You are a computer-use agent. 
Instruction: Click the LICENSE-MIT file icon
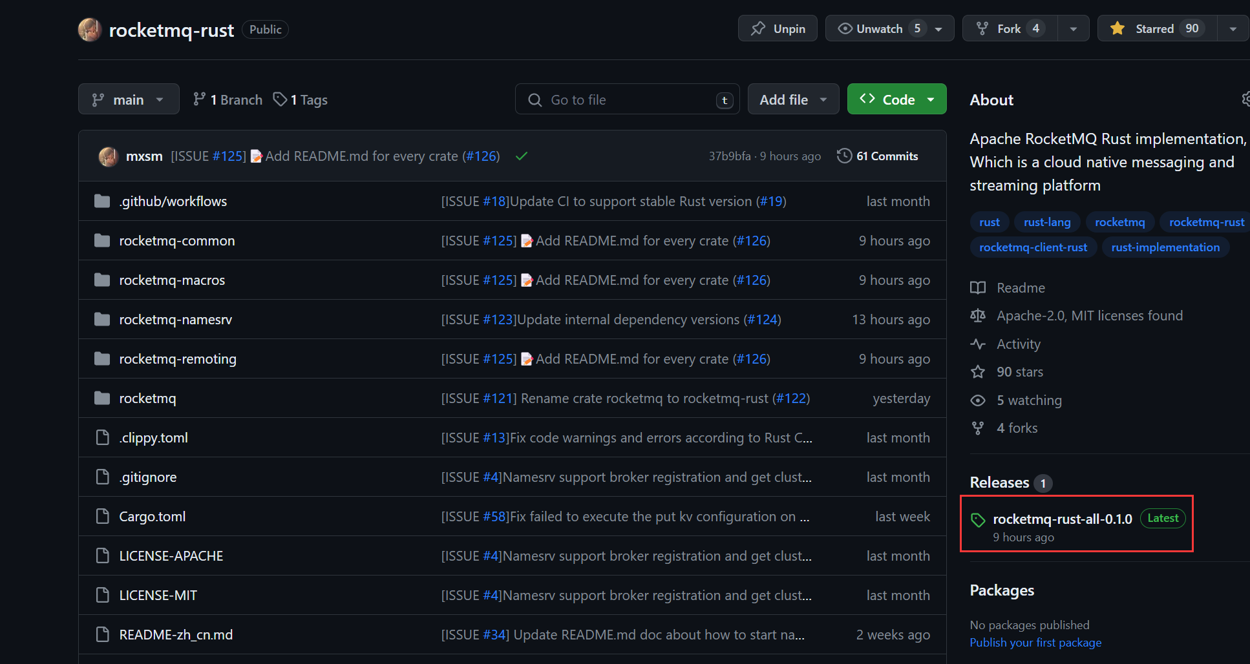point(102,596)
